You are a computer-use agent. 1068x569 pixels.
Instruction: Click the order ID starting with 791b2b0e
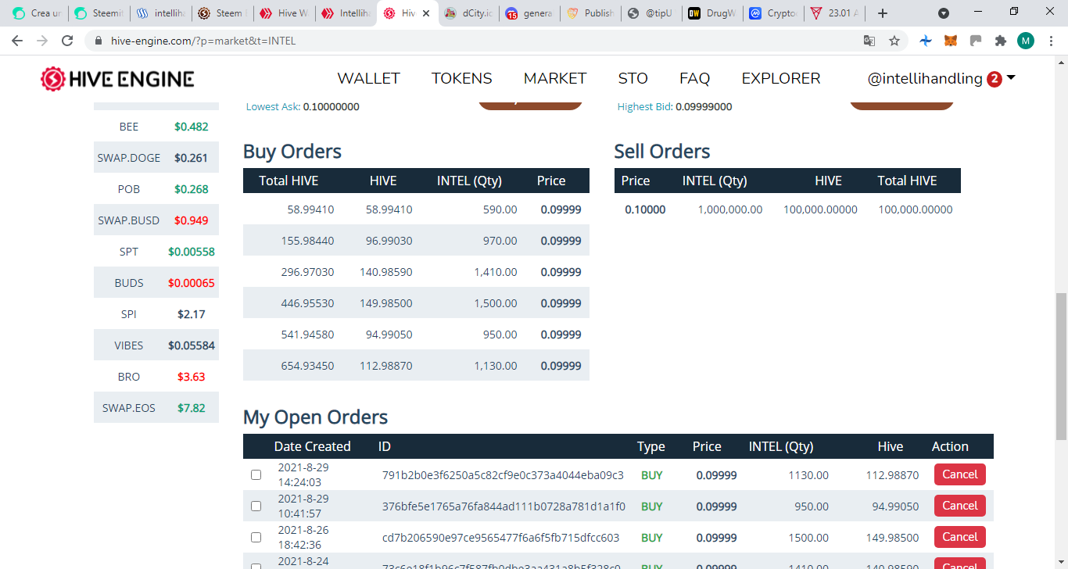(503, 475)
